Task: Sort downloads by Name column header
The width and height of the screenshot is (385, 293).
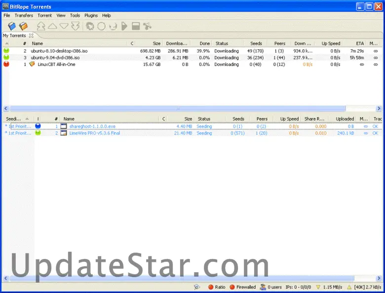Action: 38,43
